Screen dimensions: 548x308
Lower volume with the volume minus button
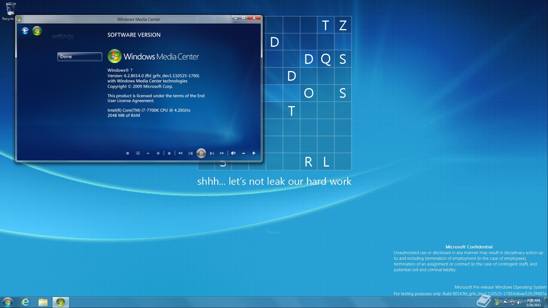point(243,153)
